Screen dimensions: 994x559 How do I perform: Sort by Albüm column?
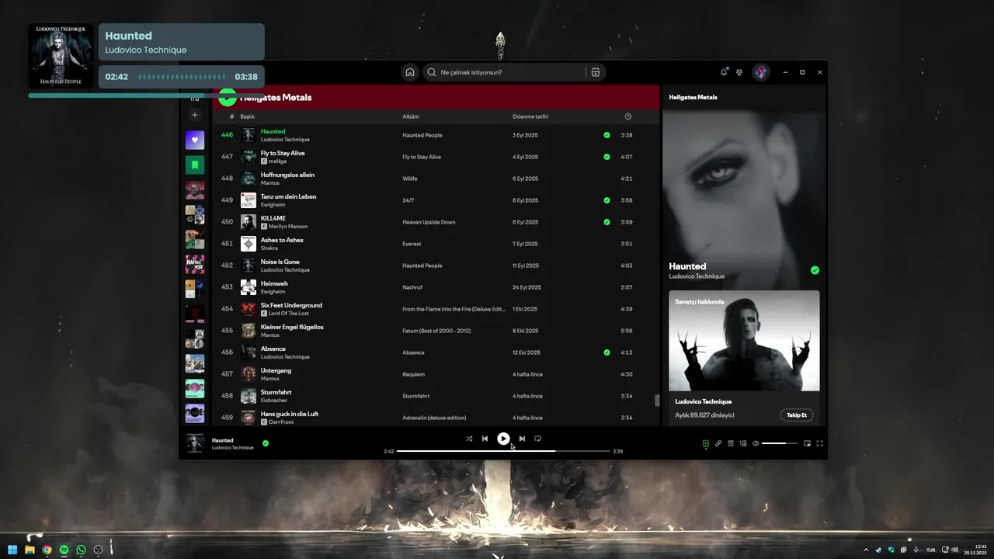pyautogui.click(x=411, y=116)
